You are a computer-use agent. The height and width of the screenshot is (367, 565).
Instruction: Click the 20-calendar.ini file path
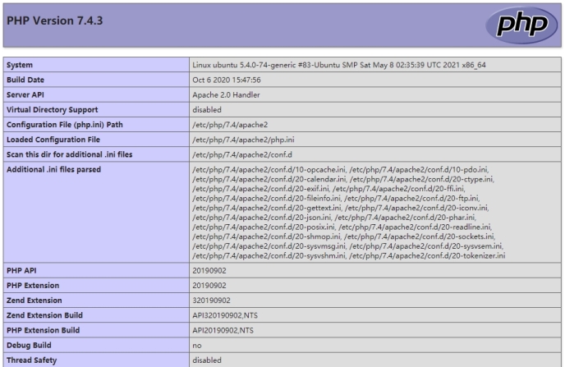point(269,179)
